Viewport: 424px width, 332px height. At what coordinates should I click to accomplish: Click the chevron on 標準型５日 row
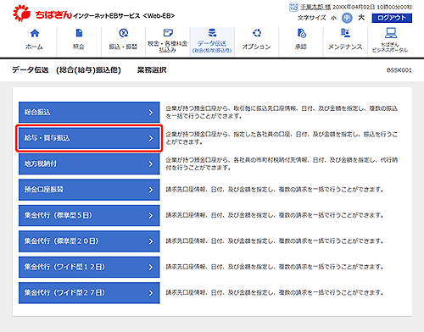pyautogui.click(x=151, y=216)
